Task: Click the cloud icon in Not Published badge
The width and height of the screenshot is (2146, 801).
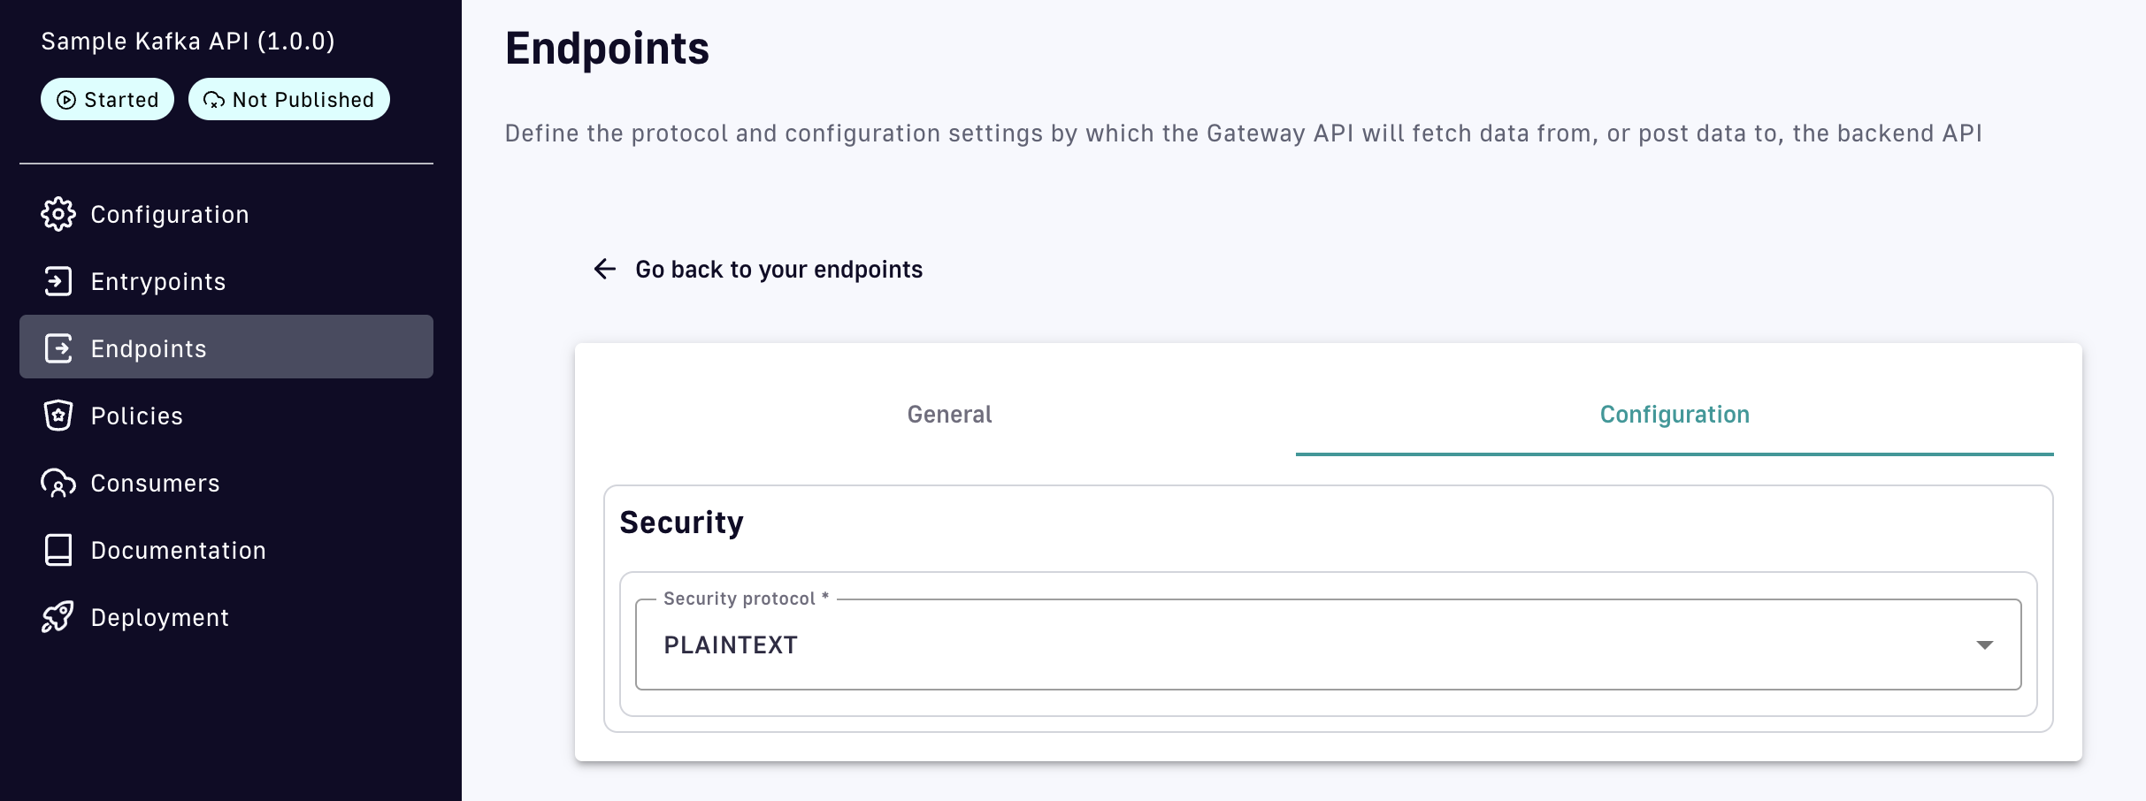Action: 214,100
